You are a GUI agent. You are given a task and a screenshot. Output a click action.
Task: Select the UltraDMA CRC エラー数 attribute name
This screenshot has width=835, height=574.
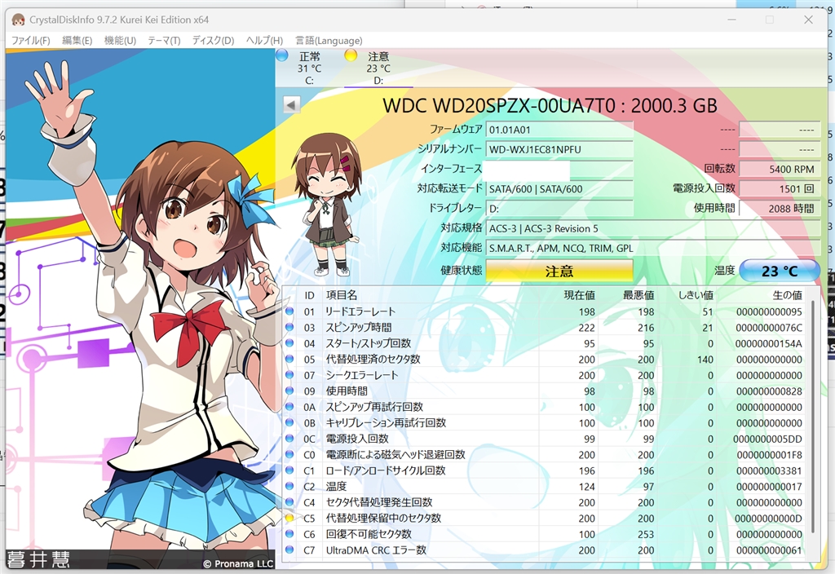tap(376, 550)
